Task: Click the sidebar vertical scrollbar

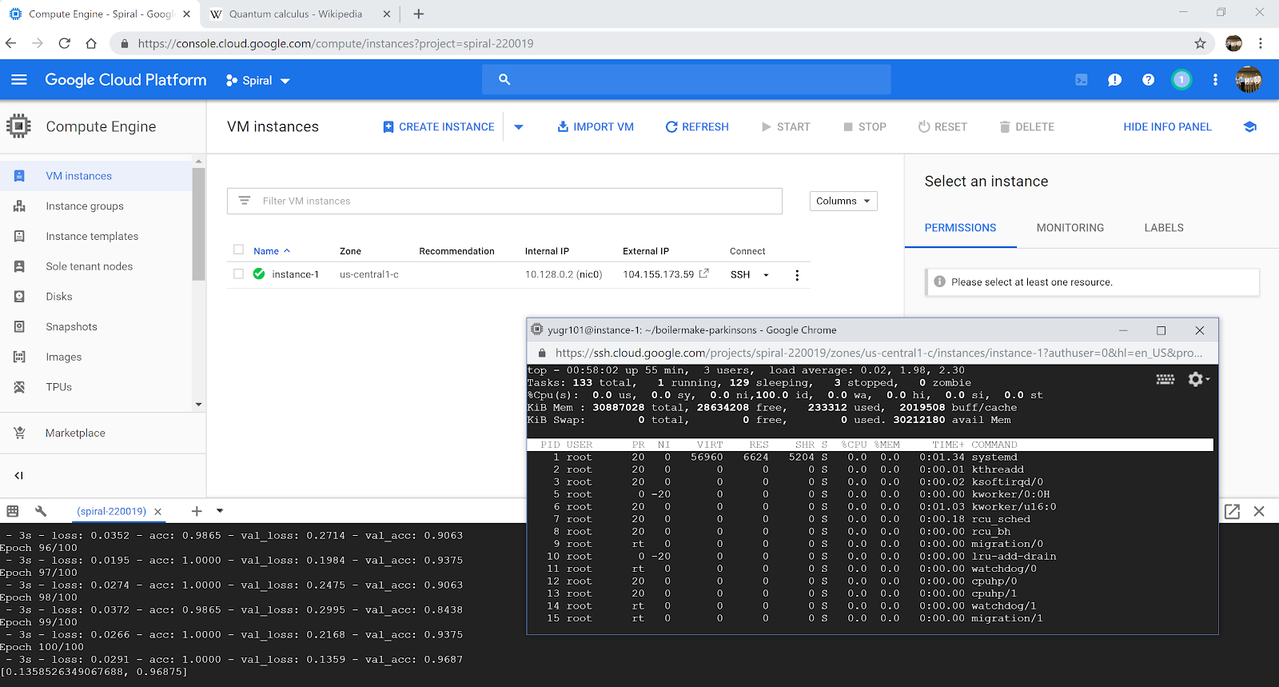Action: (x=198, y=224)
